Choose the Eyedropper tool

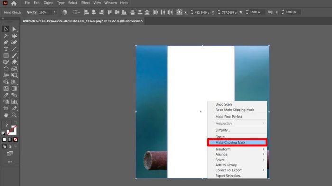[6, 95]
